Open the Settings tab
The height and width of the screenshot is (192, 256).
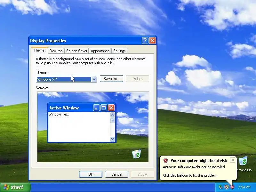119,51
